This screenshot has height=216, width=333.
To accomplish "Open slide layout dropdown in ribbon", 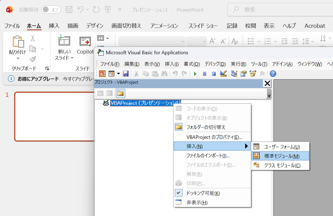I will pos(103,38).
